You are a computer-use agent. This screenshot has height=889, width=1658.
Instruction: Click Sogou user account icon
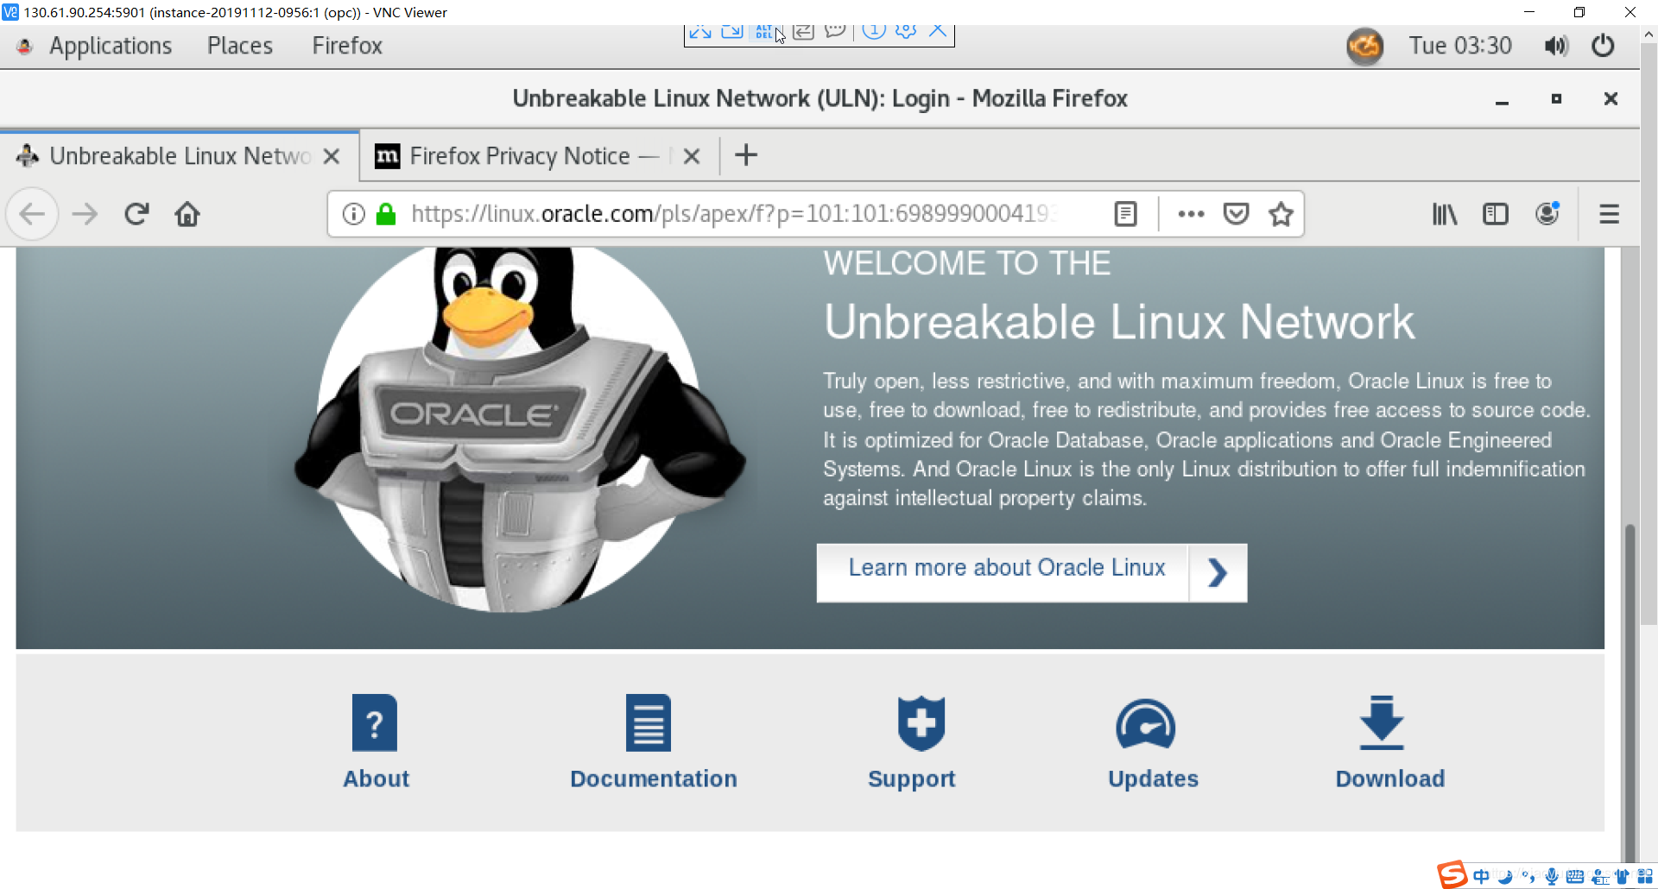[x=1599, y=877]
